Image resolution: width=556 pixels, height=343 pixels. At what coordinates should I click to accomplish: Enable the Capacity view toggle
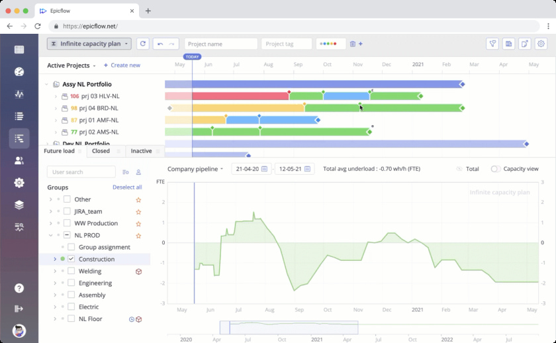pos(496,169)
